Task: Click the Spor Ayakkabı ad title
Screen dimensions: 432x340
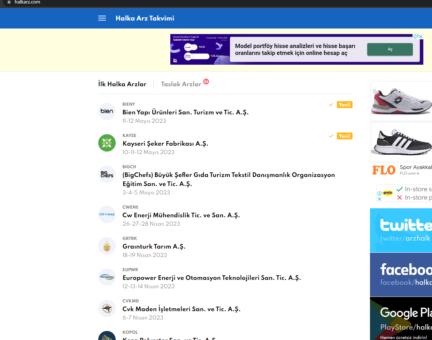Action: pos(416,167)
